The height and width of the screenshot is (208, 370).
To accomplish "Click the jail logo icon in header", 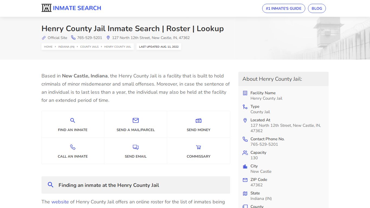I will pos(46,8).
